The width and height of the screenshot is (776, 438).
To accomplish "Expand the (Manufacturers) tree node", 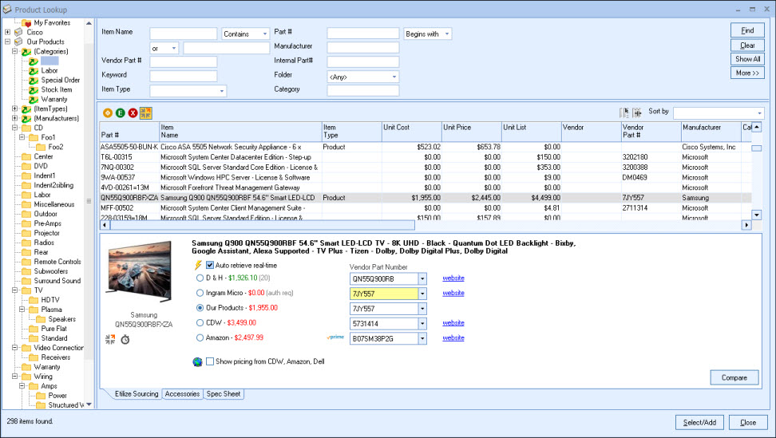I will click(14, 118).
